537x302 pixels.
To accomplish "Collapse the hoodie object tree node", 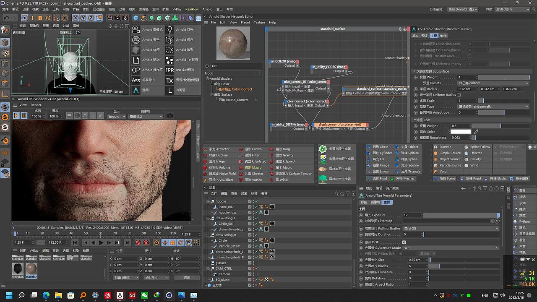I will [209, 201].
